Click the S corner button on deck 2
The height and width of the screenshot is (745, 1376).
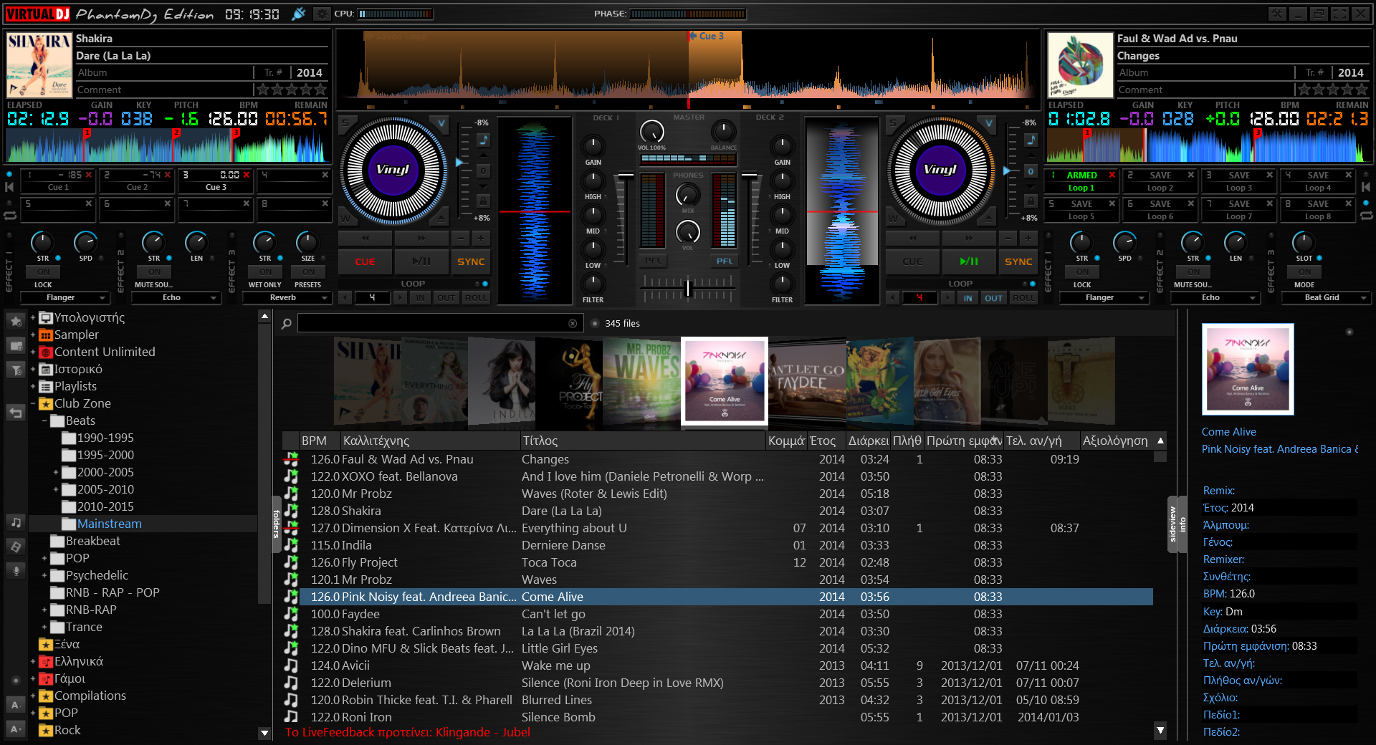click(893, 122)
